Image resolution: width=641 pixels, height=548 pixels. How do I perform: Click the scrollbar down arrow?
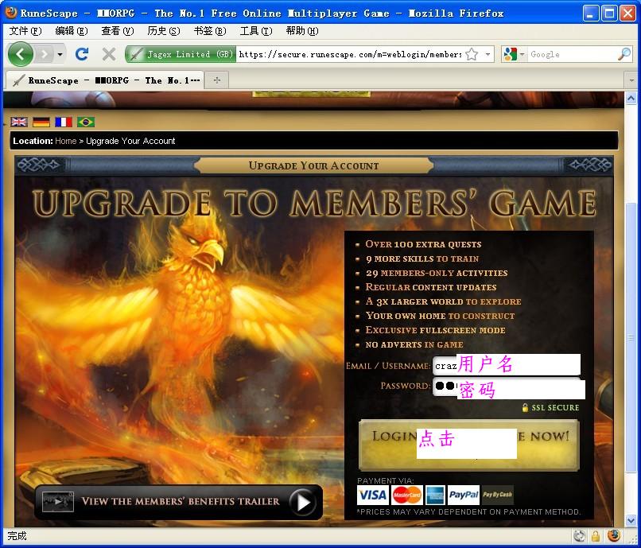pos(631,521)
